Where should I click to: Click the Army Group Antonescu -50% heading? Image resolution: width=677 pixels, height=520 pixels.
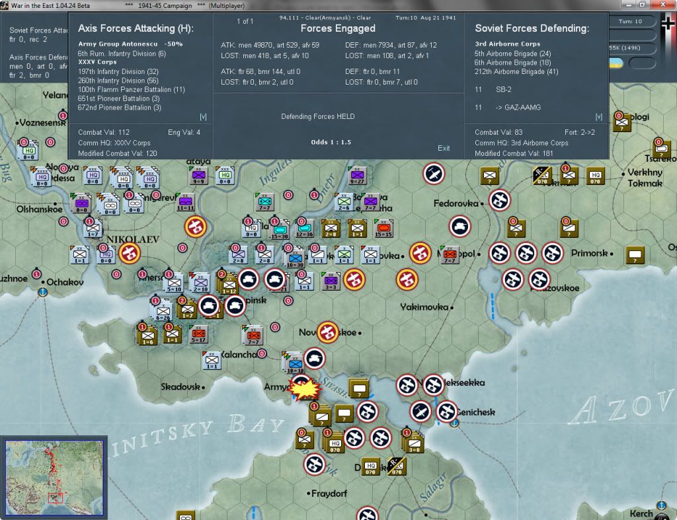click(x=130, y=44)
